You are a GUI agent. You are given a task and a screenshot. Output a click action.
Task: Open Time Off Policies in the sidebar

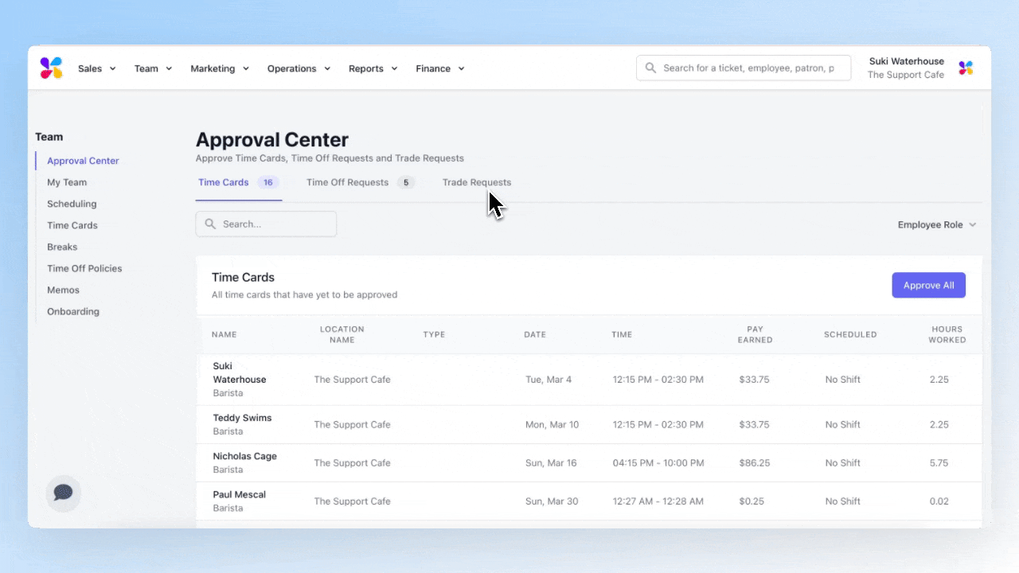click(84, 268)
